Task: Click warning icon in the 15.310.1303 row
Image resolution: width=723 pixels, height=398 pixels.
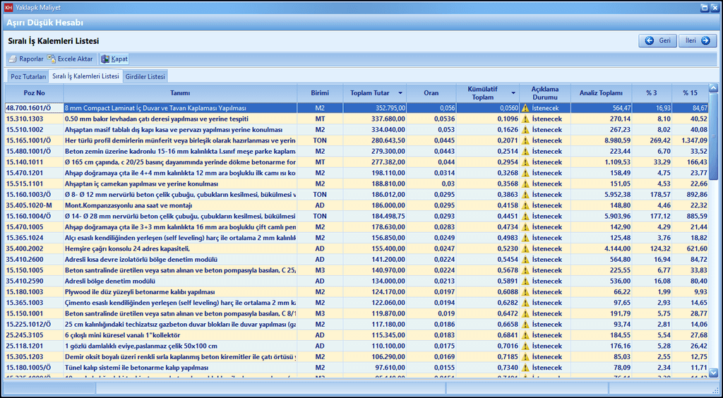Action: [x=525, y=119]
